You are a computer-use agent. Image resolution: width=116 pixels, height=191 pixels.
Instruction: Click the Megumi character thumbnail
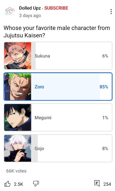(x=17, y=117)
